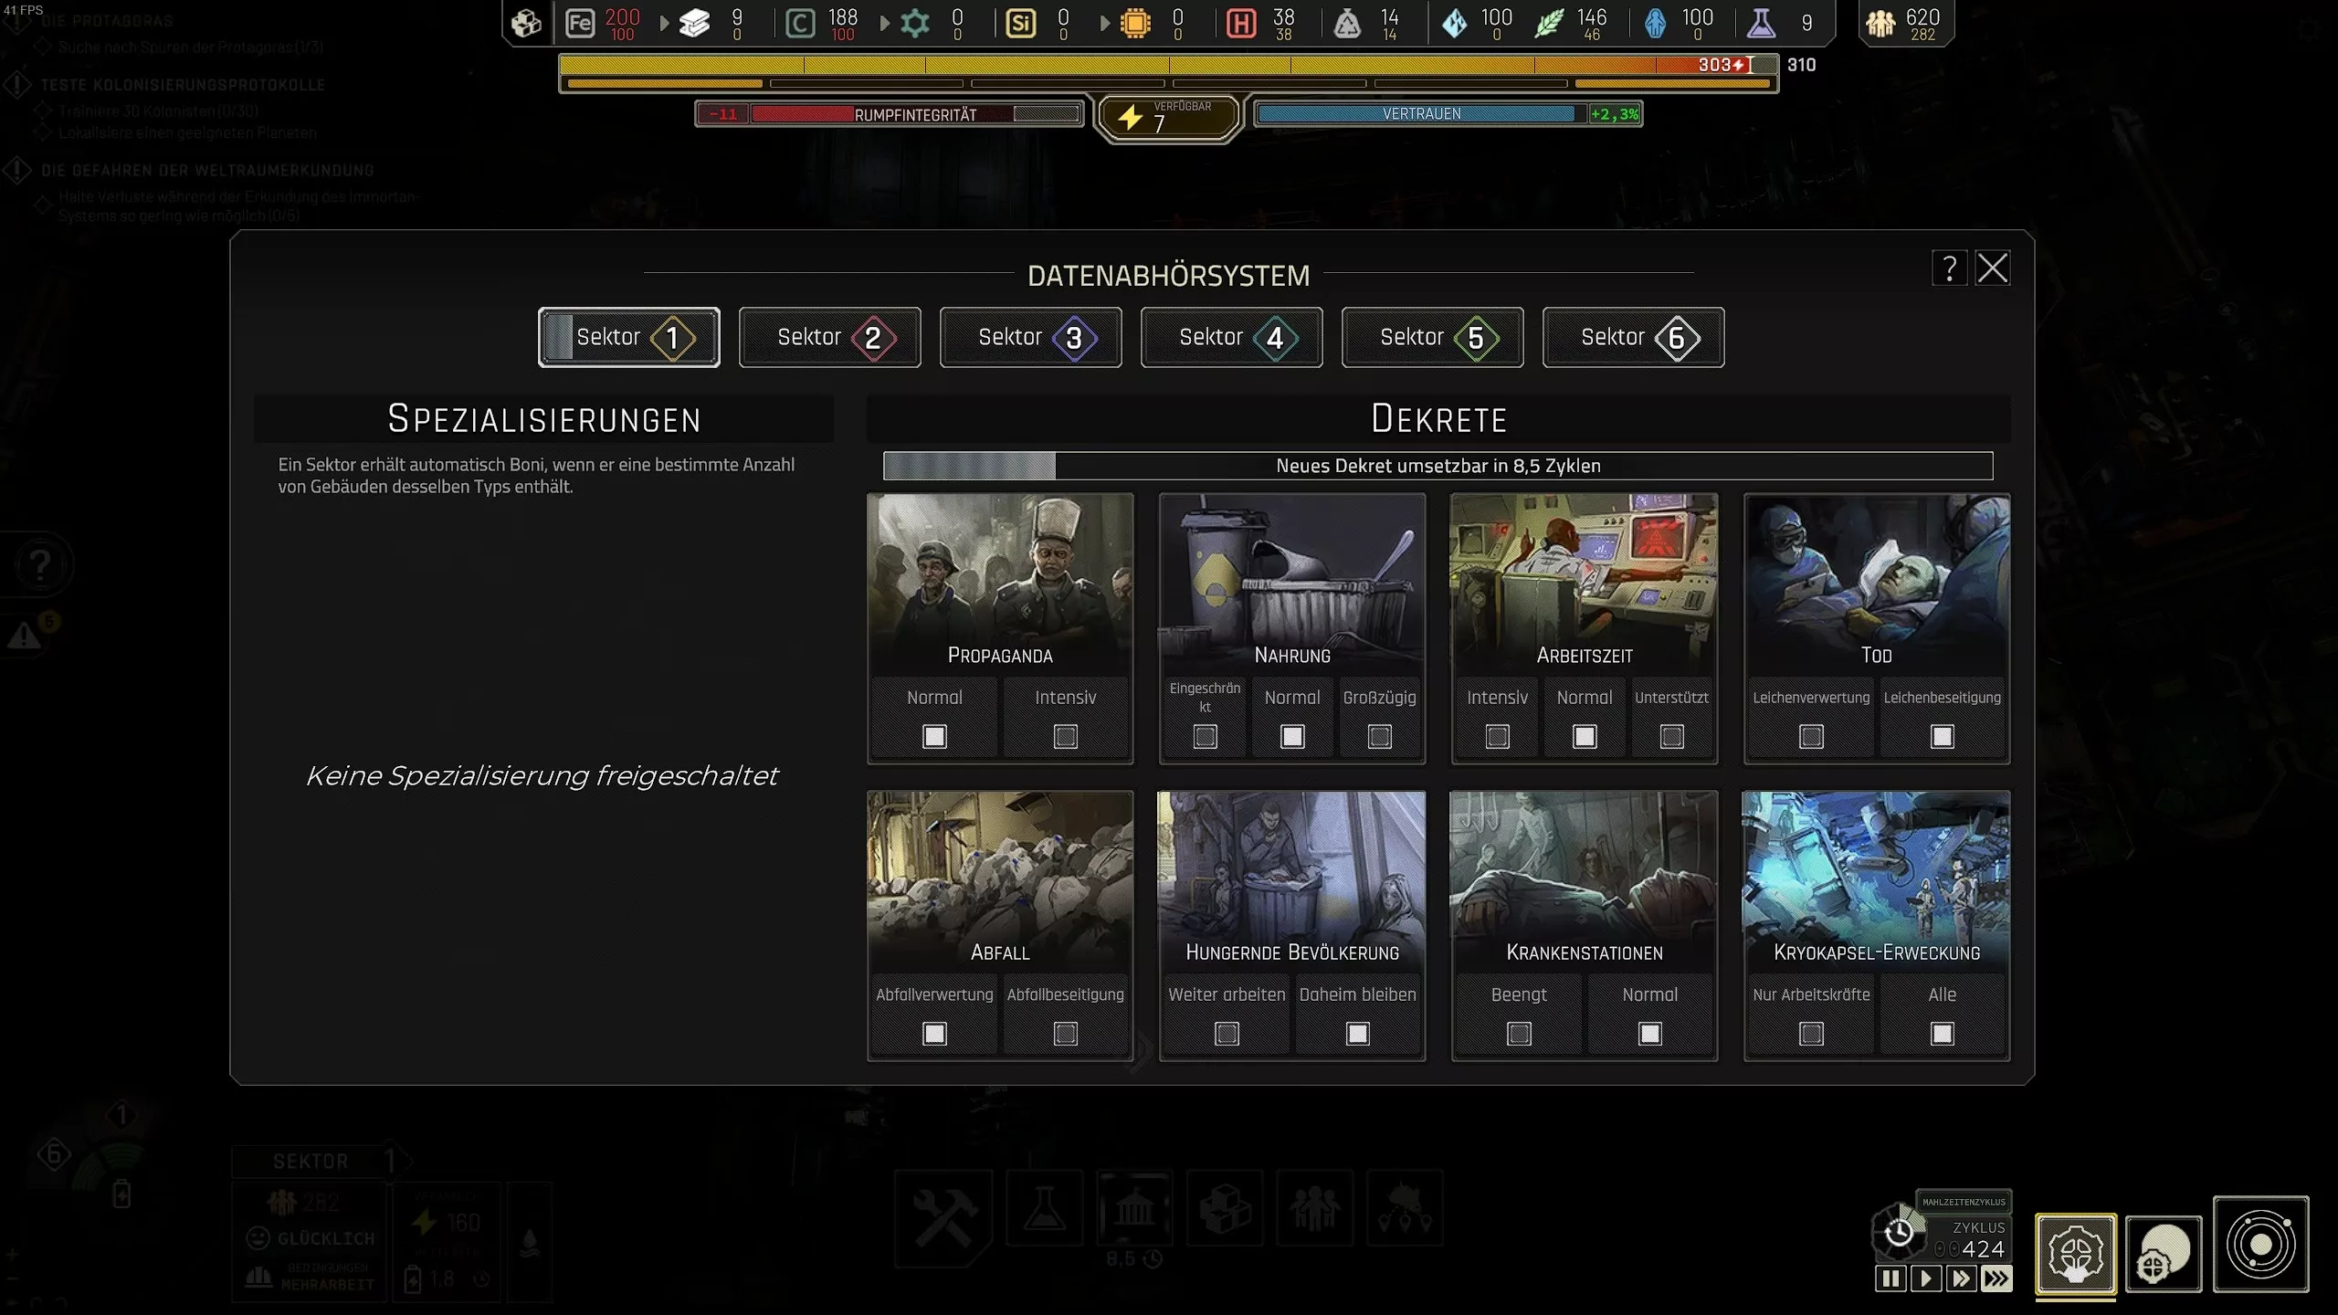Choose Alle for Kryokapsel-Erweckung
This screenshot has width=2338, height=1315.
tap(1942, 1034)
